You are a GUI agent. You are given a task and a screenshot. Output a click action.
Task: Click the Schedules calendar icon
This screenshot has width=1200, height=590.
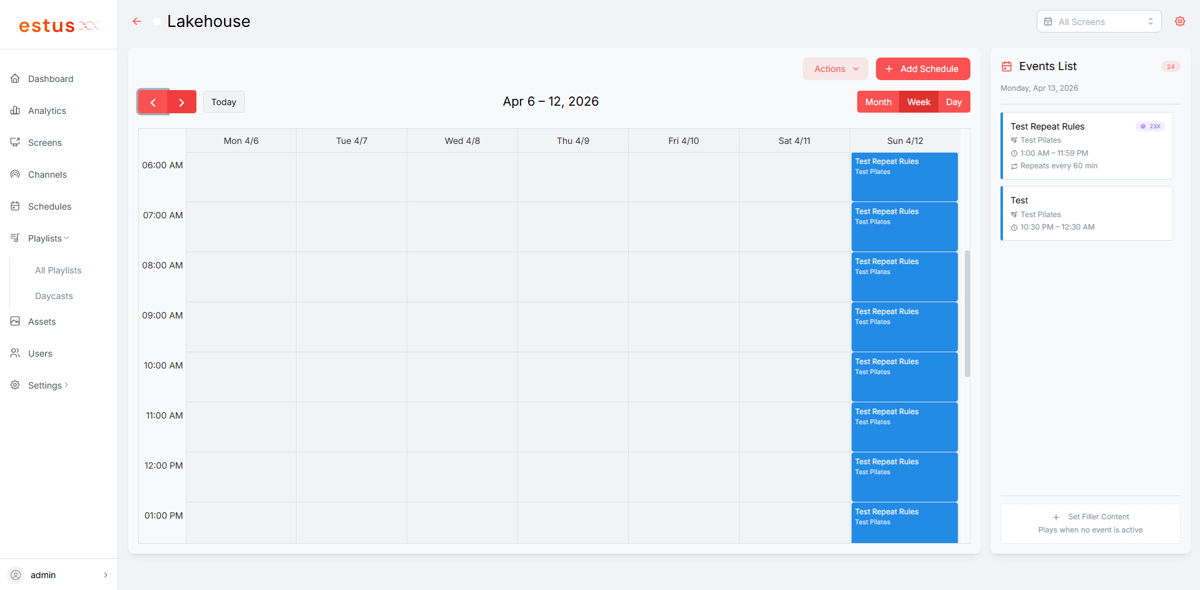15,206
